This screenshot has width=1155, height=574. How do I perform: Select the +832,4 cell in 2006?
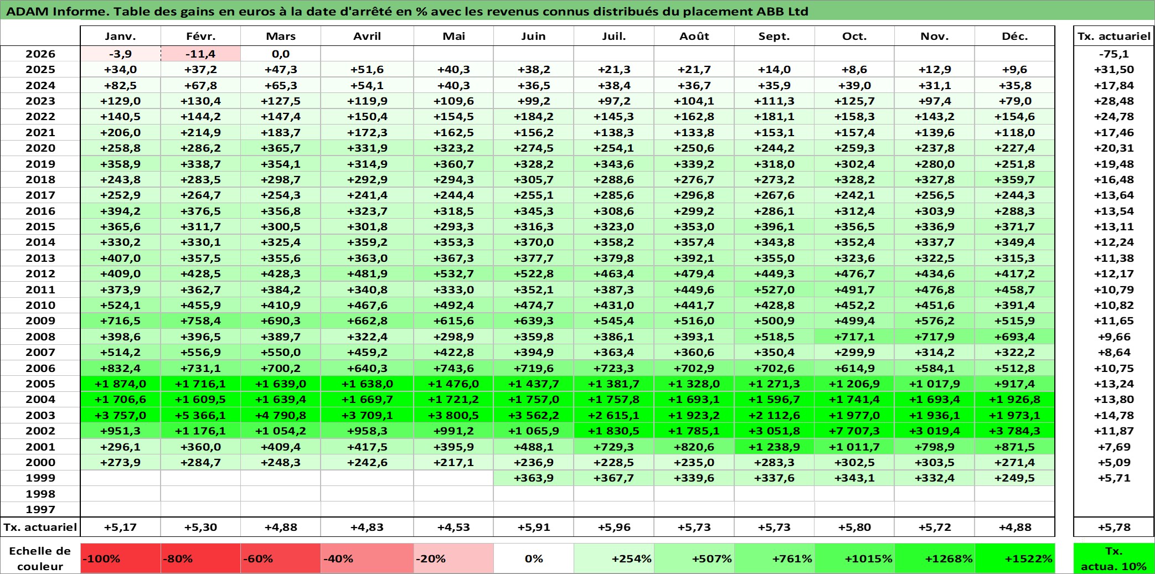point(120,368)
